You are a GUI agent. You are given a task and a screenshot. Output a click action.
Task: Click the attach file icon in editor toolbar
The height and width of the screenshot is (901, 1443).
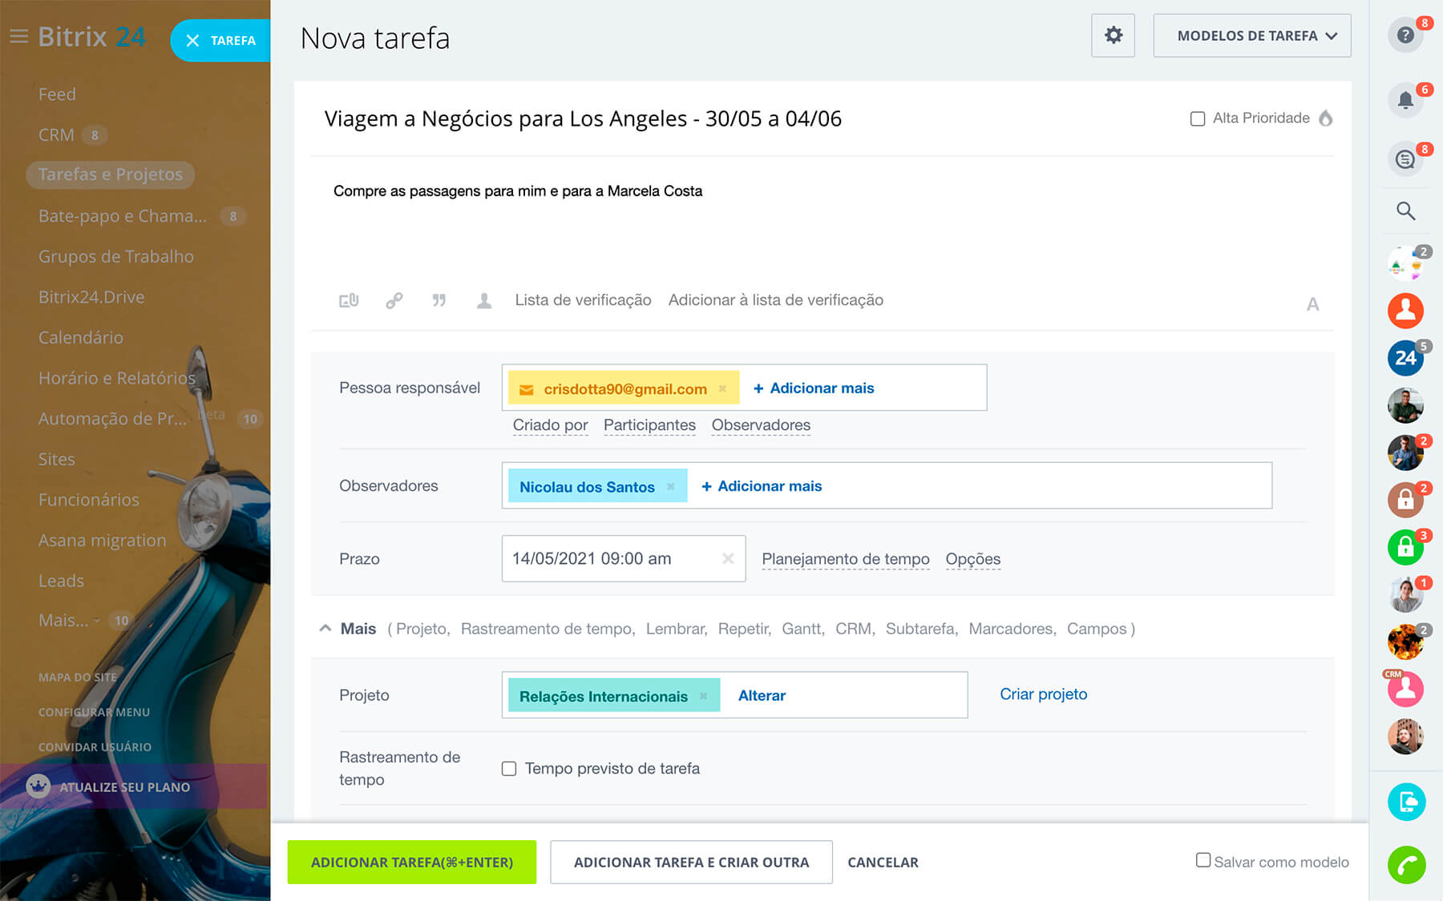pos(349,300)
